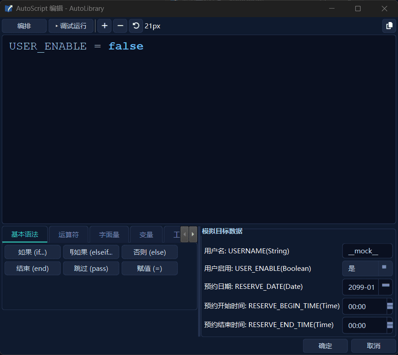398x355 pixels.
Task: Cancel with 取消 button
Action: coord(373,346)
